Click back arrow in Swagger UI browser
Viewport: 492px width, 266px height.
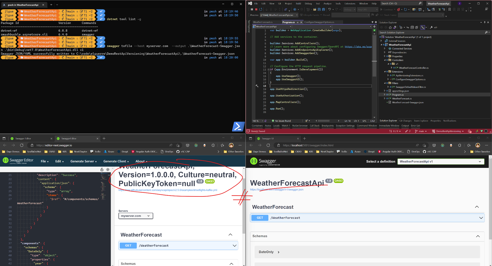[x=251, y=145]
